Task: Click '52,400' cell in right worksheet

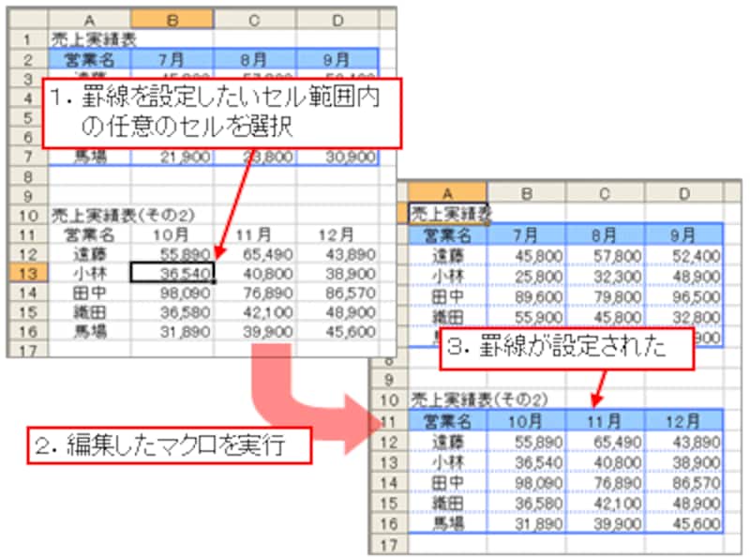Action: point(684,256)
